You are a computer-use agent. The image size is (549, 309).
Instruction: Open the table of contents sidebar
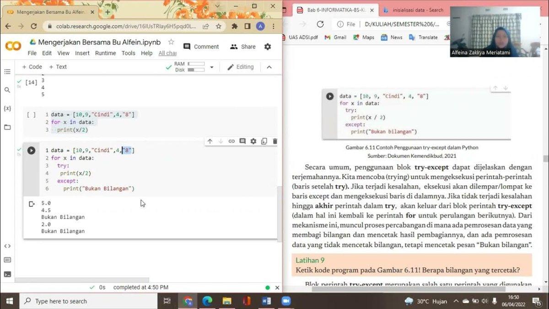click(7, 72)
